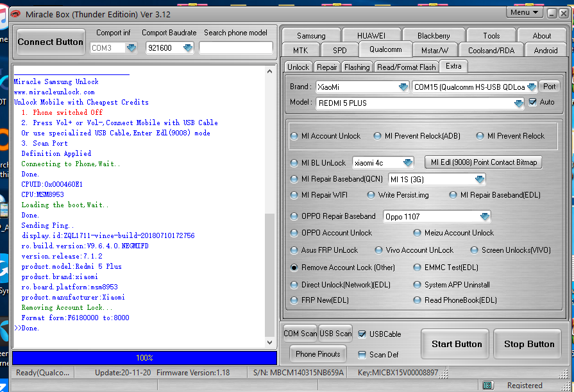Switch to the Android tab
574x392 pixels.
[545, 50]
